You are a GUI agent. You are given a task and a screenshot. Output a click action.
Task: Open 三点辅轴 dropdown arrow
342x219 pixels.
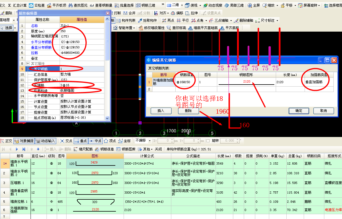click(231, 21)
